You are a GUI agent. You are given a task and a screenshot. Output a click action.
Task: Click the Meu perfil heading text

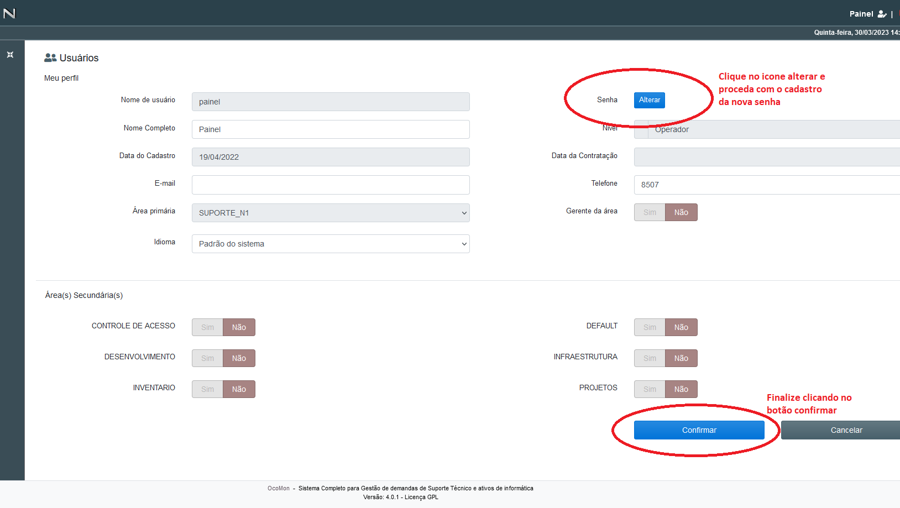[61, 78]
